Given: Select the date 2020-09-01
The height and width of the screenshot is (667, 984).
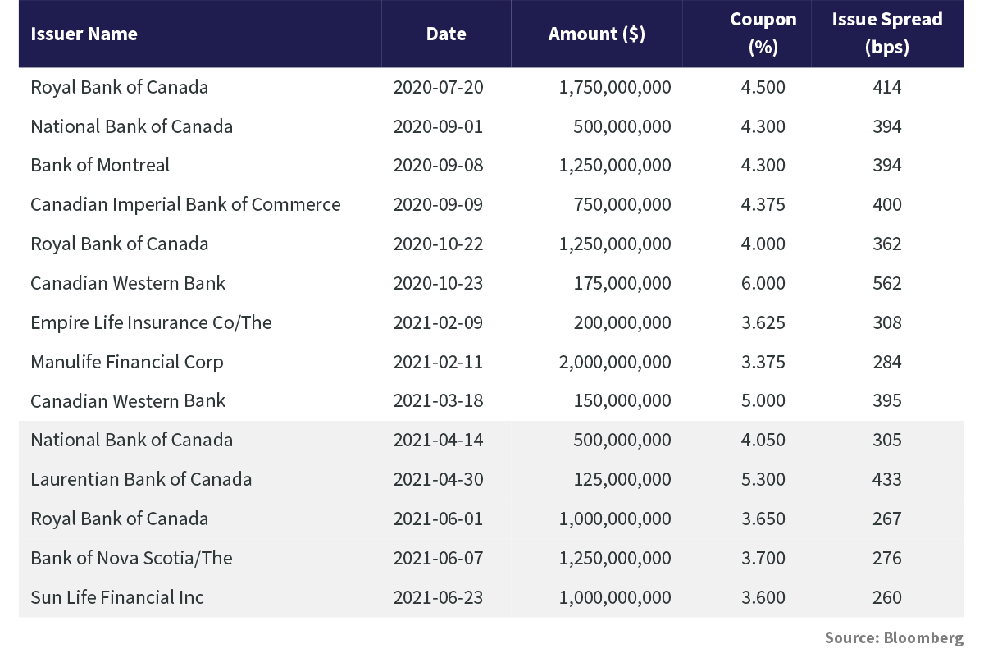Looking at the screenshot, I should [439, 126].
